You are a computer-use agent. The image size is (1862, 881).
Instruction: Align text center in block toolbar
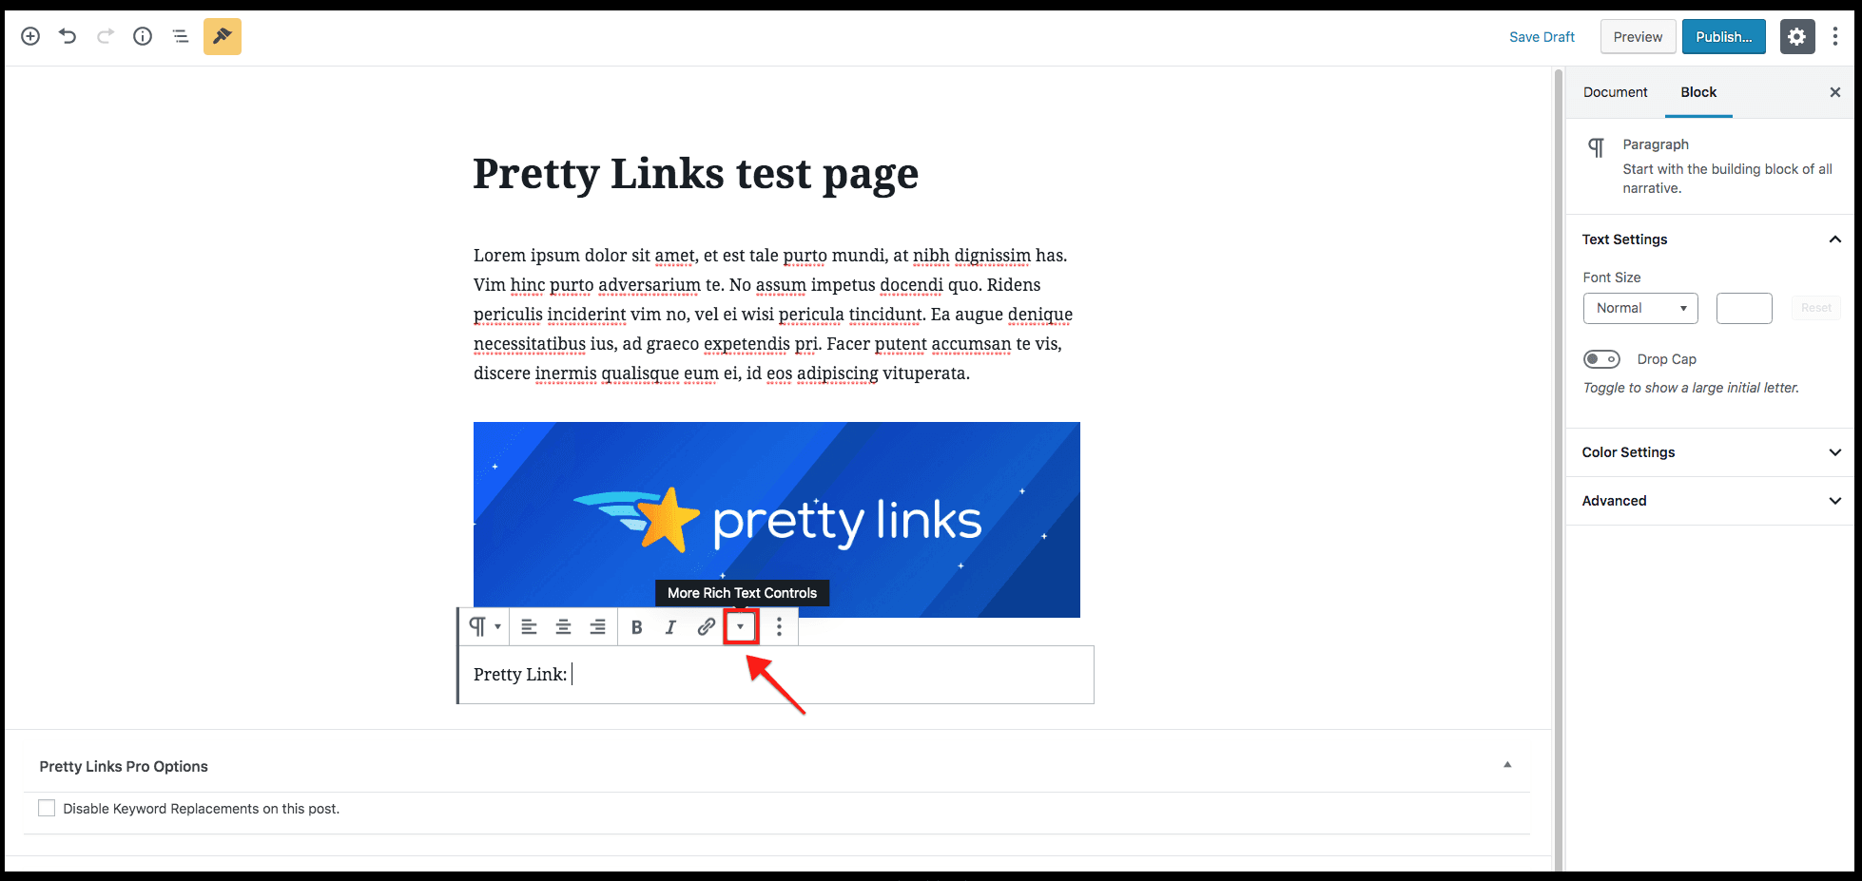(563, 627)
